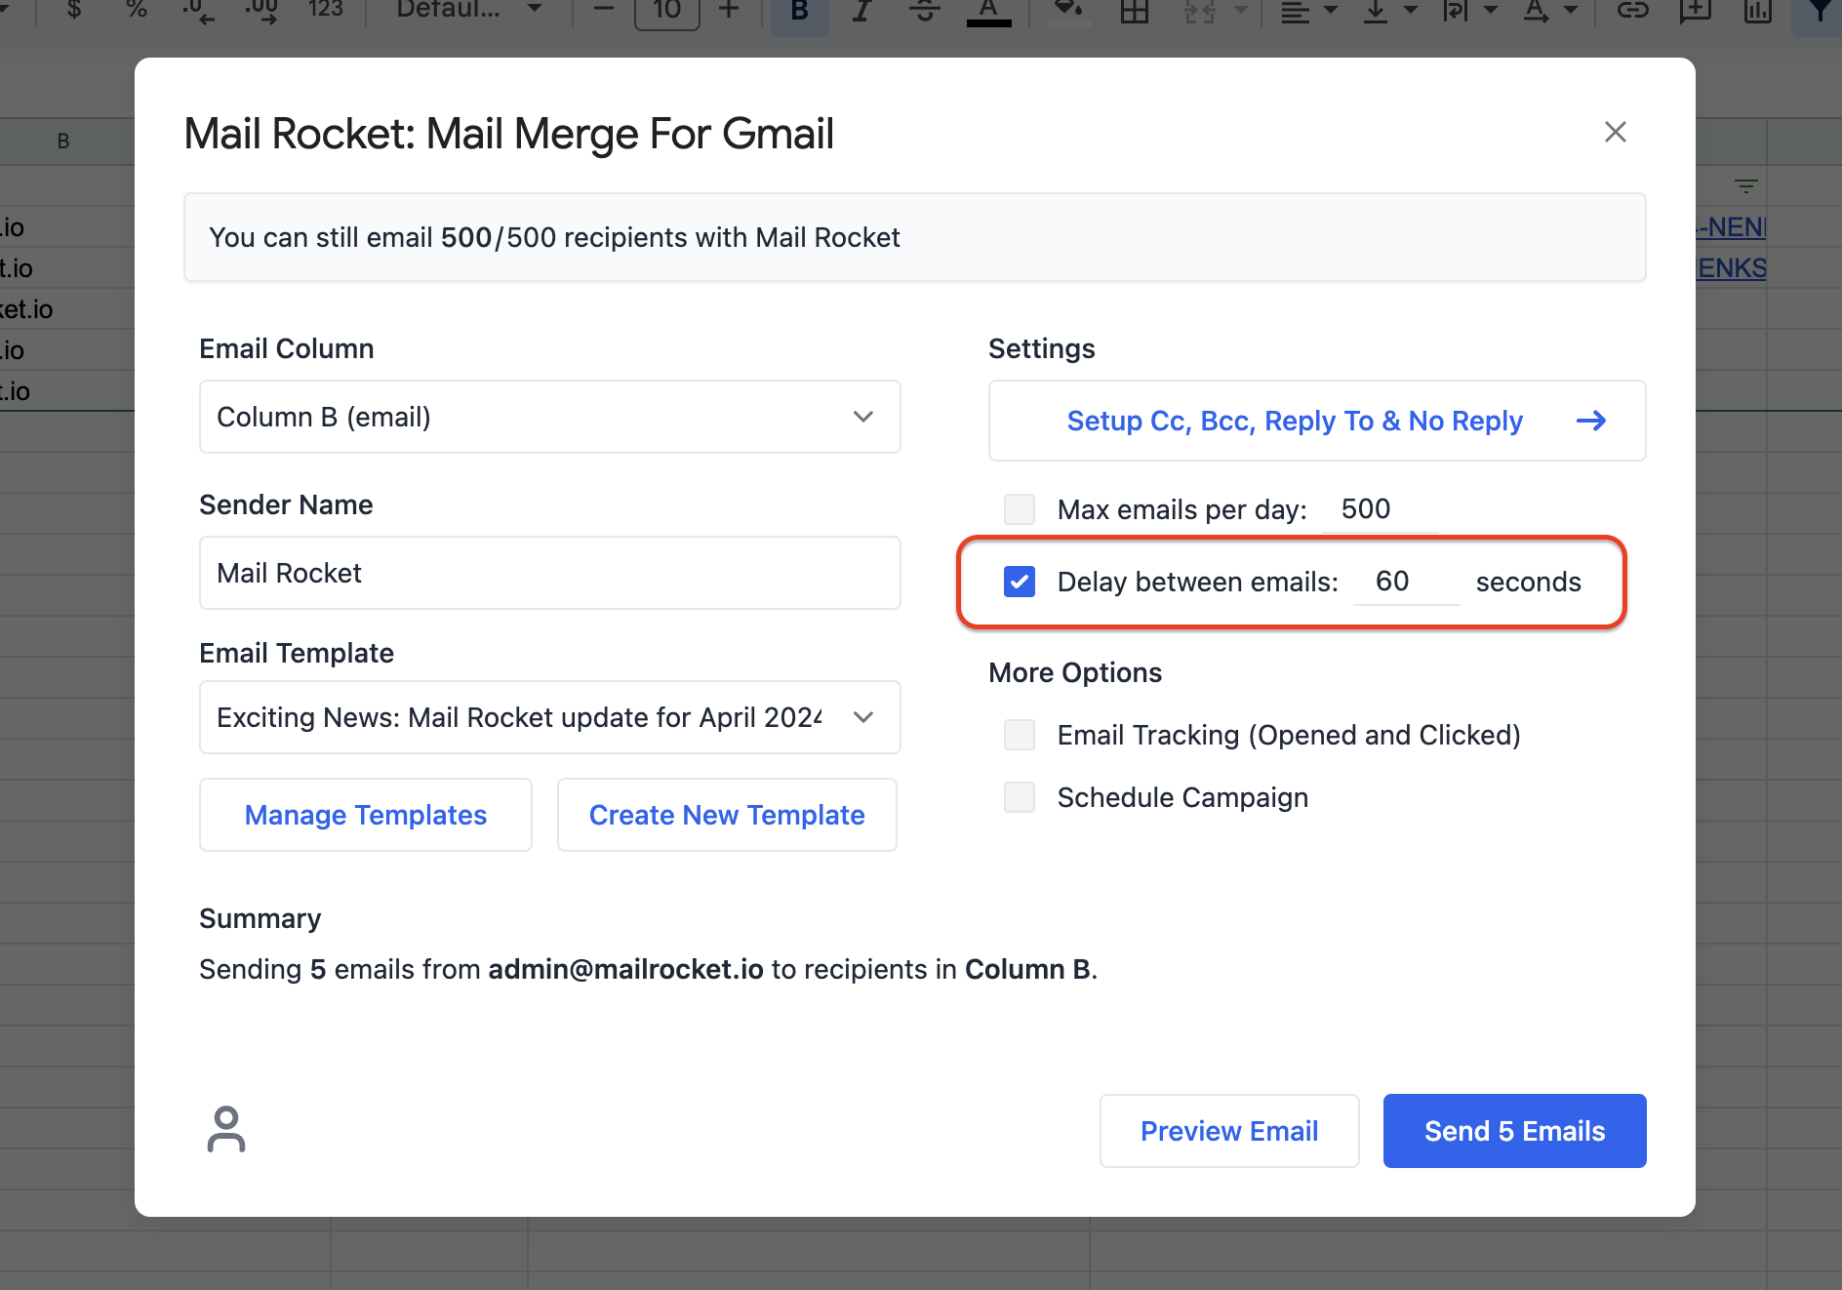1842x1290 pixels.
Task: Click the insert chart toolbar icon
Action: (1757, 12)
